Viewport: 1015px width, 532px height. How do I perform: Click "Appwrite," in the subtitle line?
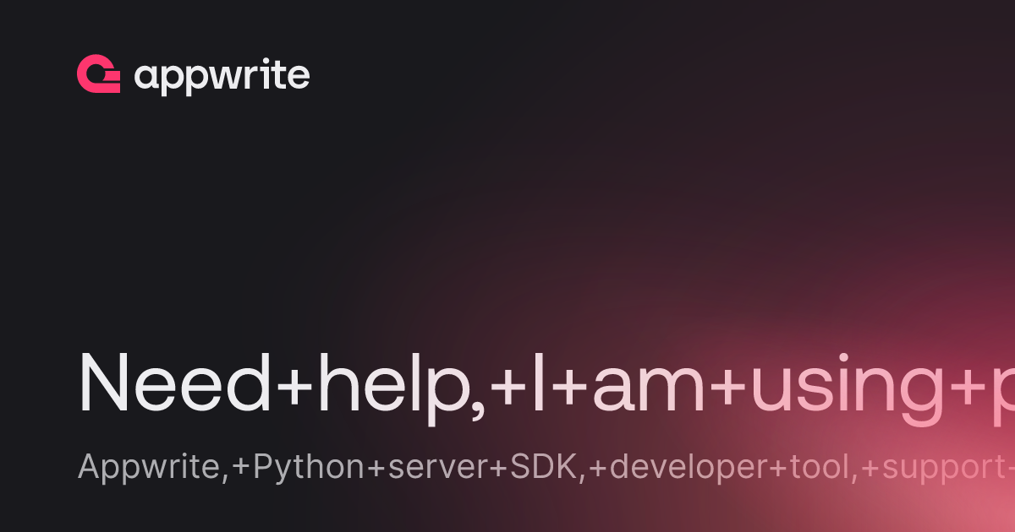[154, 468]
